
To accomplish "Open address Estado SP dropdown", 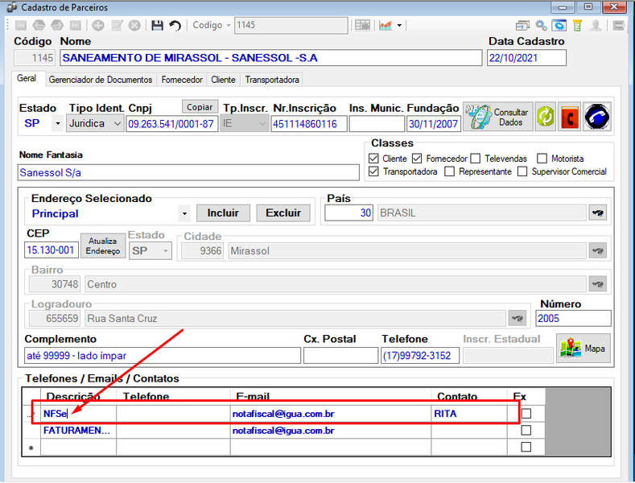I will point(166,251).
